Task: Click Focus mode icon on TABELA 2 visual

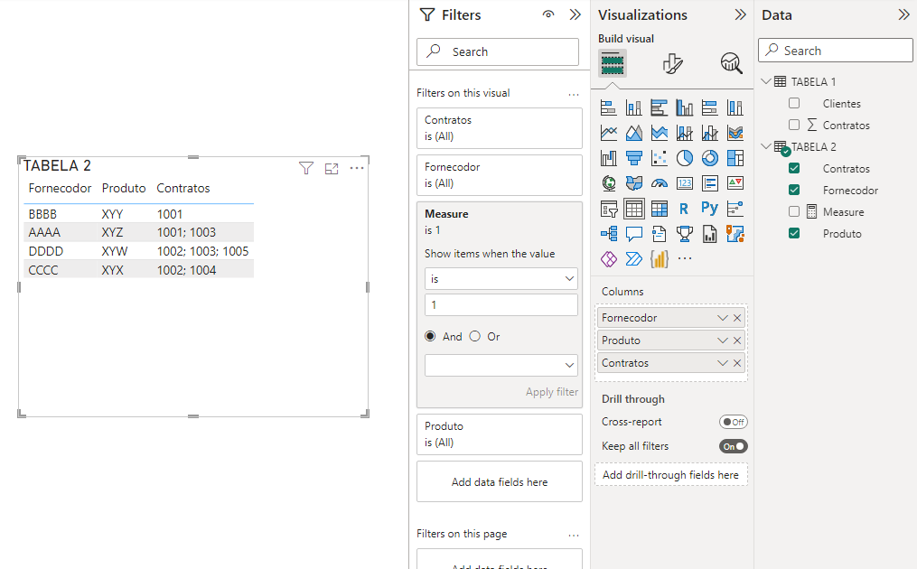Action: coord(332,168)
